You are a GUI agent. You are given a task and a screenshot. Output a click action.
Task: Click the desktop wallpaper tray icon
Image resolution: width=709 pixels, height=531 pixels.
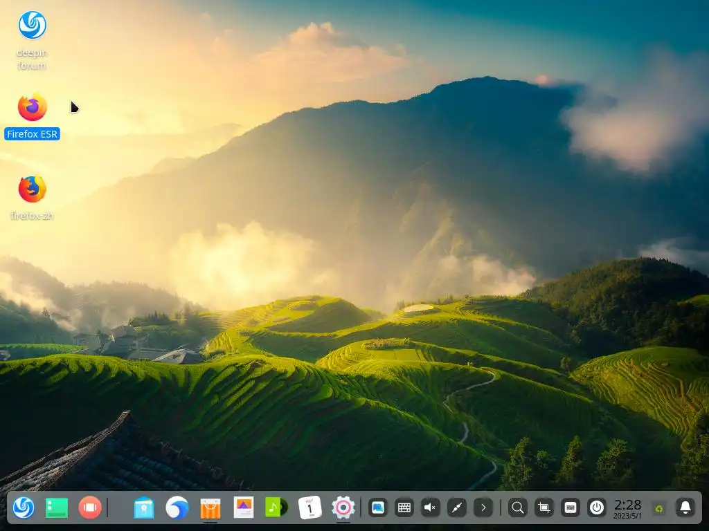coord(377,508)
